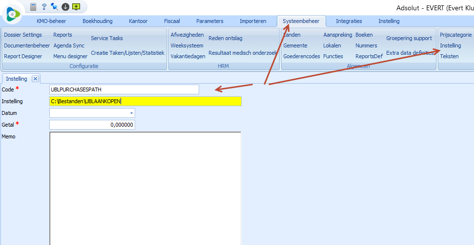Expand the Datum dropdown

tap(131, 113)
